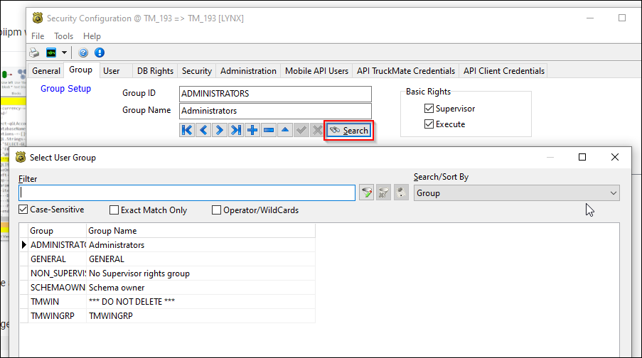Image resolution: width=642 pixels, height=358 pixels.
Task: Click the edit record up-triangle icon
Action: point(285,131)
